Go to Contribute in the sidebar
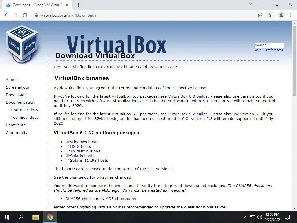The width and height of the screenshot is (297, 223). pos(16,125)
